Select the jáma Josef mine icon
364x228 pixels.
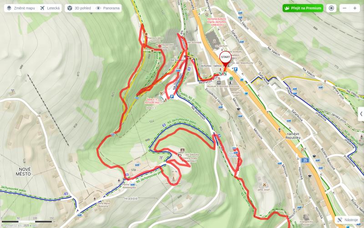(x=264, y=185)
